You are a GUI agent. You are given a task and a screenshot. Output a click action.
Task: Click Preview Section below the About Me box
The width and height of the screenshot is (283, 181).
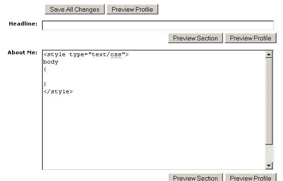pos(195,178)
